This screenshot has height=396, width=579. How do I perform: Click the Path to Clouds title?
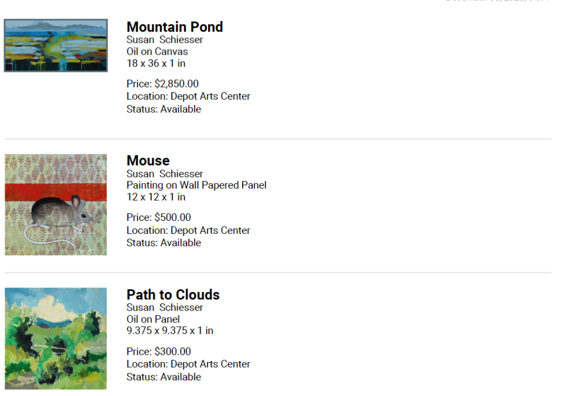point(173,294)
